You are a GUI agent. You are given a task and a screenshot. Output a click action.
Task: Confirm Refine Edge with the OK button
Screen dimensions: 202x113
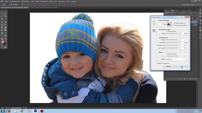click(182, 67)
